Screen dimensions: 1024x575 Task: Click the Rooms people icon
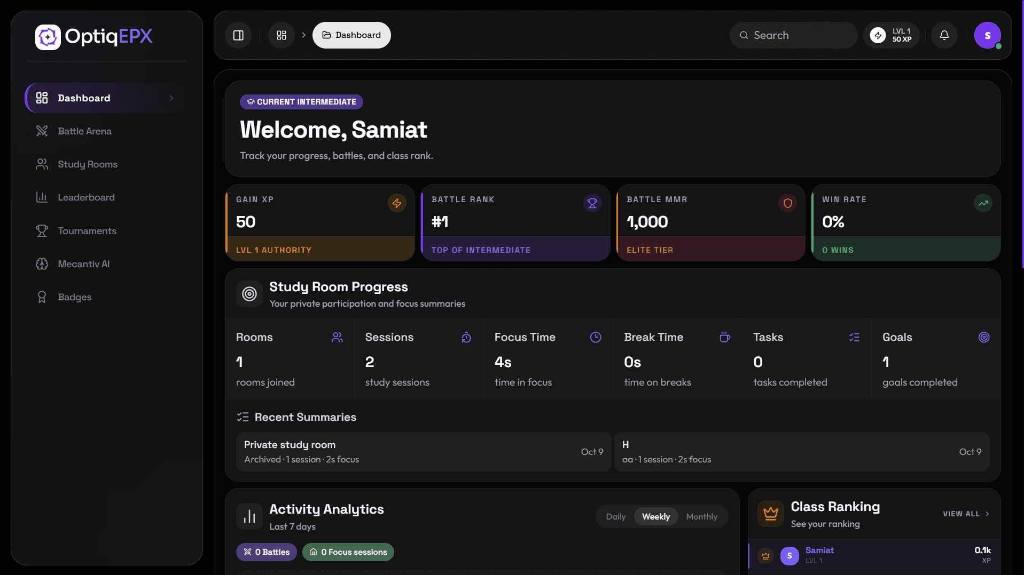337,338
